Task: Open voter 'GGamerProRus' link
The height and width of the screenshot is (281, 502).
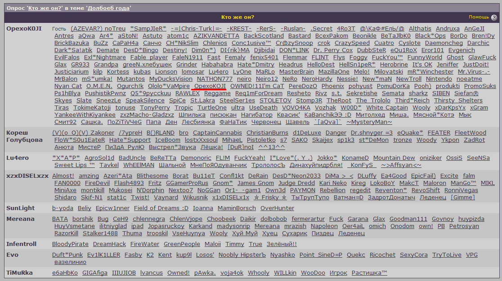Action: (x=187, y=183)
